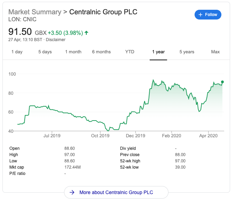Click the arrow icon beside More about
236x200 pixels.
click(72, 192)
